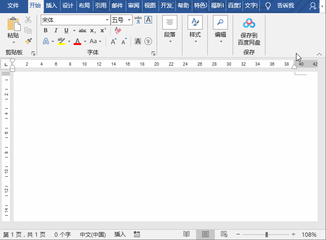Viewport: 326px width, 240px height.
Task: Switch to Read Mode view
Action: coord(187,234)
